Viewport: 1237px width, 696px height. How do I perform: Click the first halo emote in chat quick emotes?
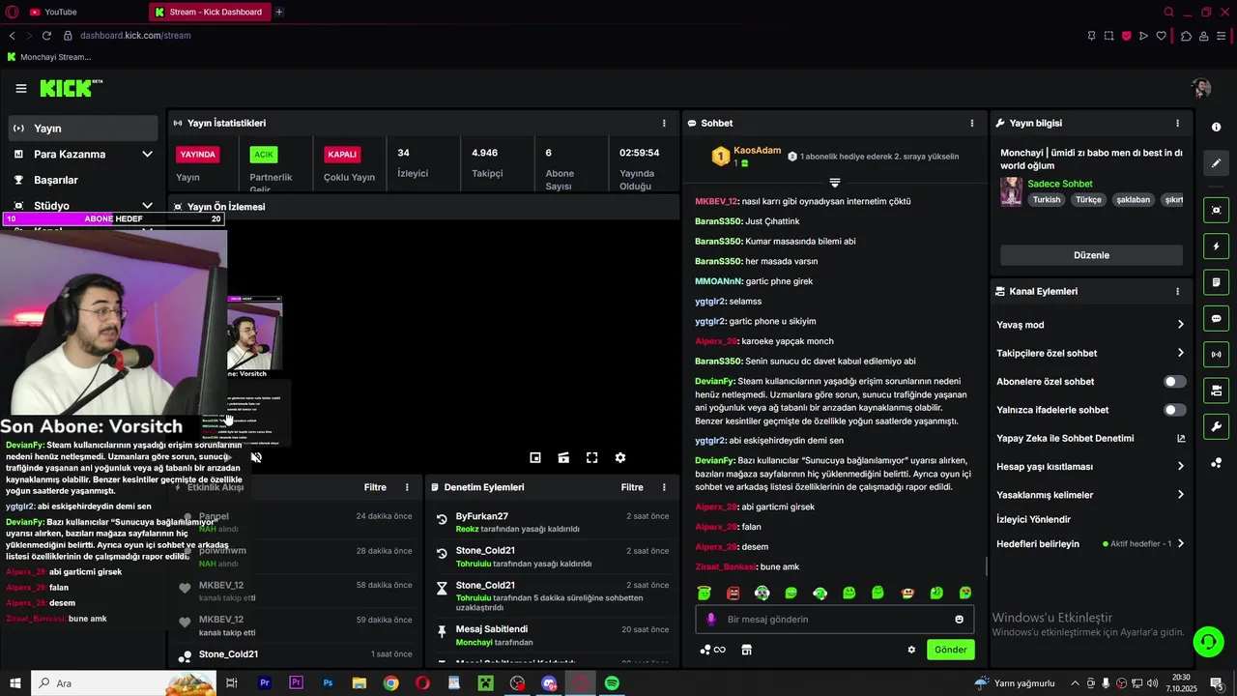pos(705,593)
